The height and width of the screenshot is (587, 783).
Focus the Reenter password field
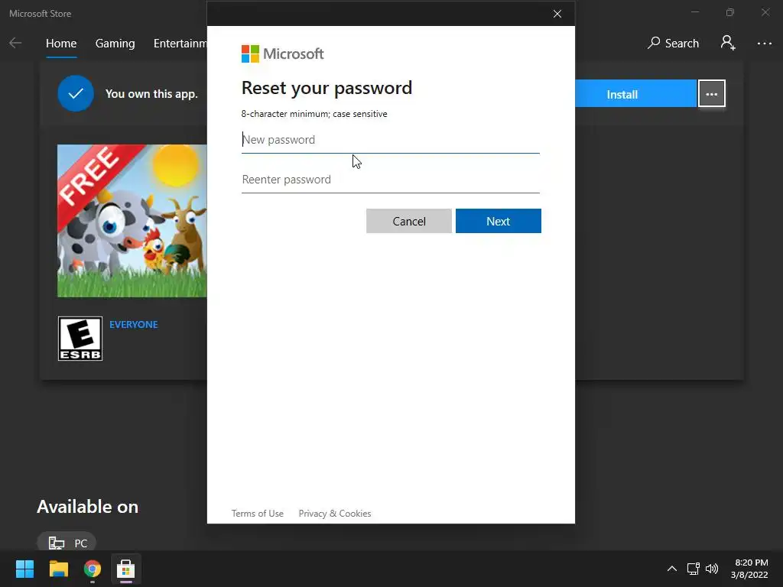pos(391,180)
